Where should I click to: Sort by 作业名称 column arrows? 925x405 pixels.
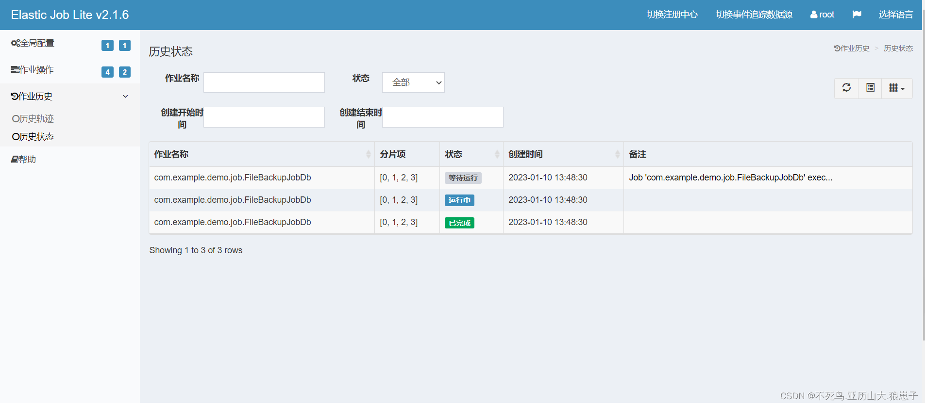[368, 154]
